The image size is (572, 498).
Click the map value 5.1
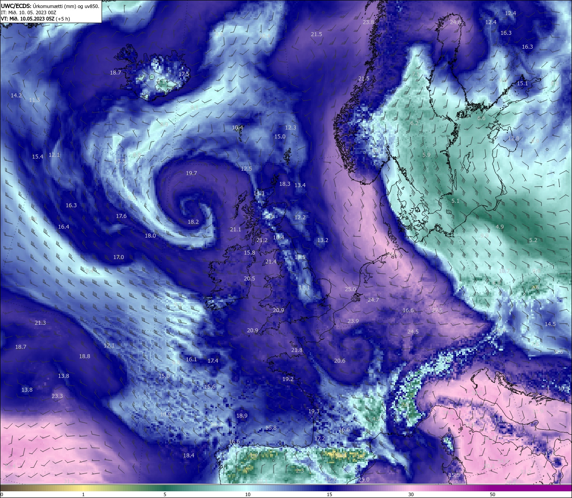pos(455,201)
